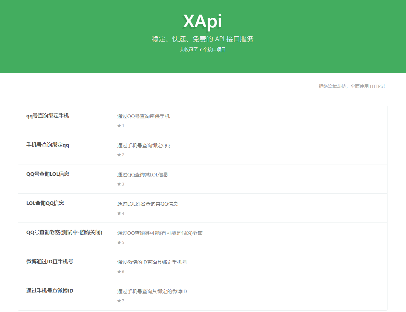
Task: Click the star icon next to "手机号查询绑定qq"
Action: (119, 155)
